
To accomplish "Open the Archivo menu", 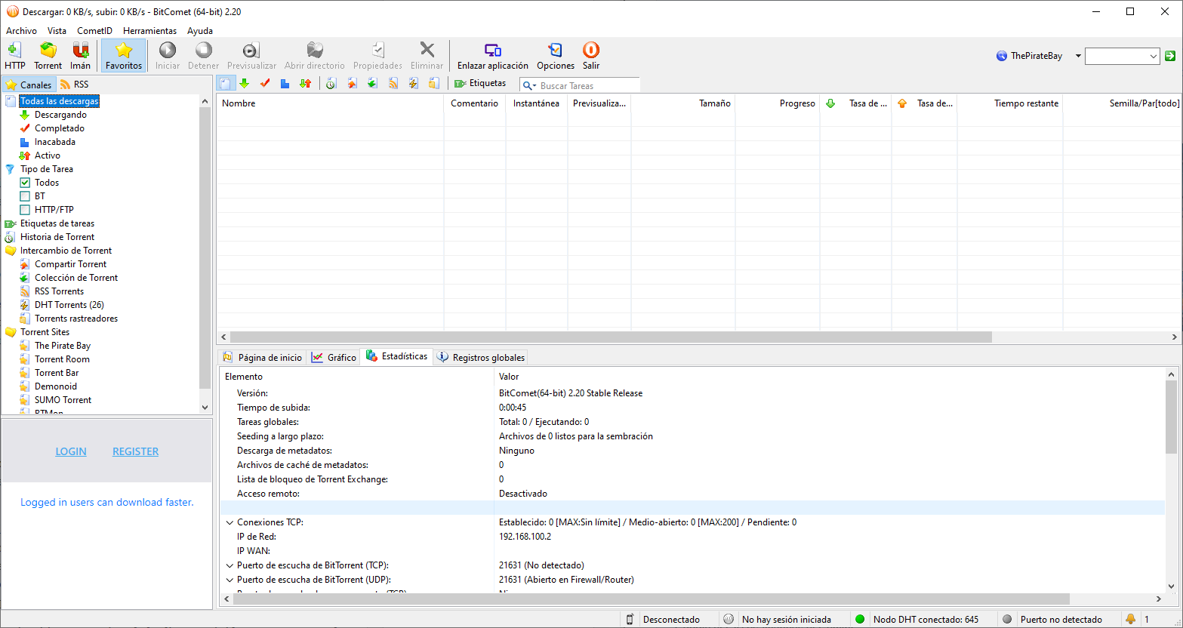I will [x=21, y=31].
